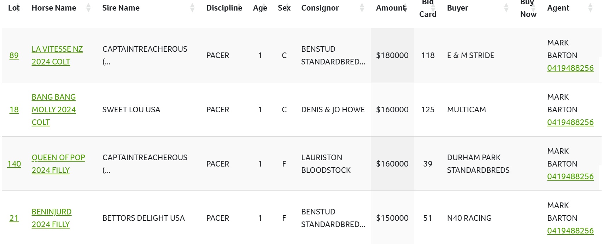Click the Amount column header

click(x=391, y=8)
